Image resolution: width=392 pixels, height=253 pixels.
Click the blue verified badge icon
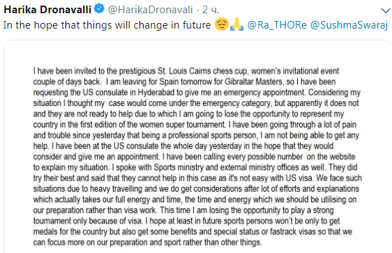99,9
